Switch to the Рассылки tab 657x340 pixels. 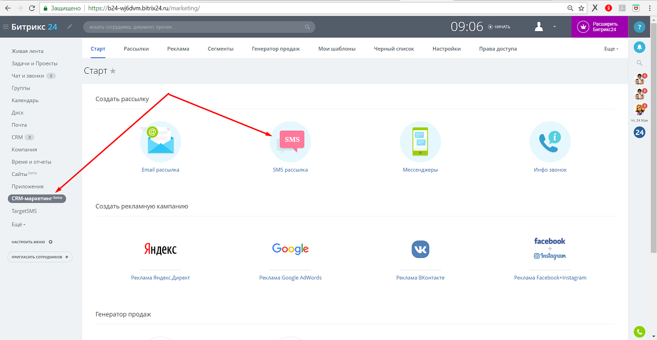click(x=136, y=49)
